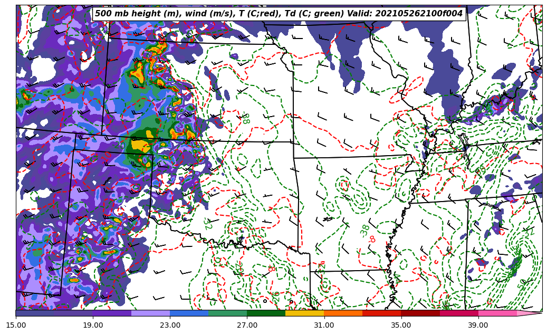Select the orange colorbar segment right of 31.00

click(343, 313)
